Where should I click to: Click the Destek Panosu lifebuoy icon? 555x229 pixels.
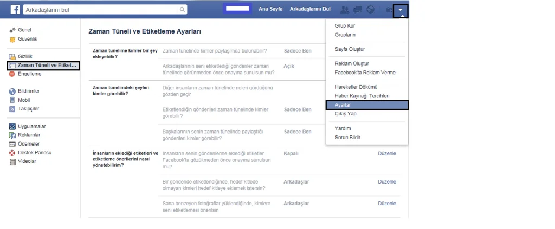coord(12,153)
